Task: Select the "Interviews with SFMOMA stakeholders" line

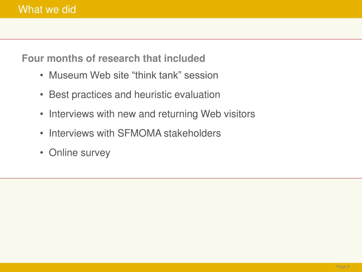Action: point(135,133)
